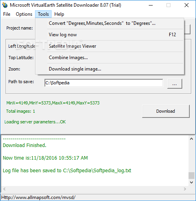Click the 'Download Finished.' log line
The width and height of the screenshot is (196, 201).
tap(24, 145)
